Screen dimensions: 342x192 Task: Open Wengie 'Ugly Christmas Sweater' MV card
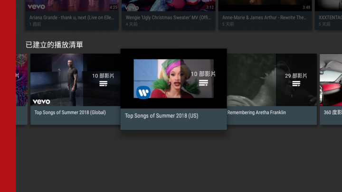pyautogui.click(x=168, y=15)
